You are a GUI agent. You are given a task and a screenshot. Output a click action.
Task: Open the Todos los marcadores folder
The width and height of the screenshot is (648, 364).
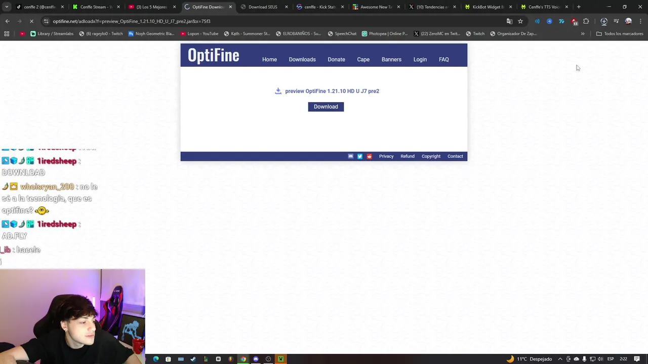620,34
